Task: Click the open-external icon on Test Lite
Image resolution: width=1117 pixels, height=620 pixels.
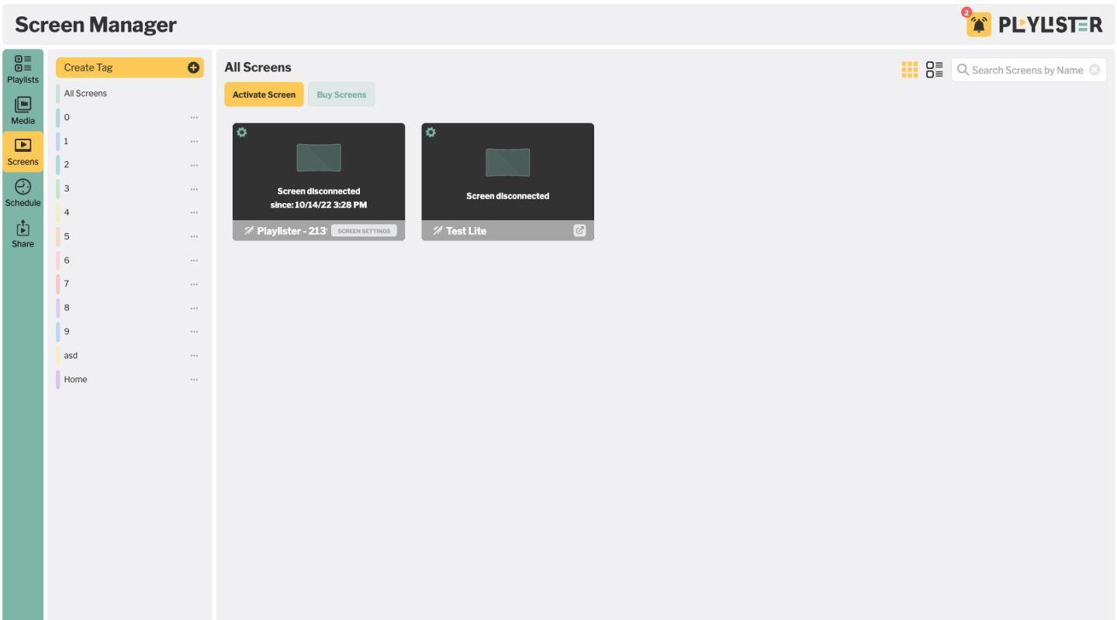Action: click(579, 230)
